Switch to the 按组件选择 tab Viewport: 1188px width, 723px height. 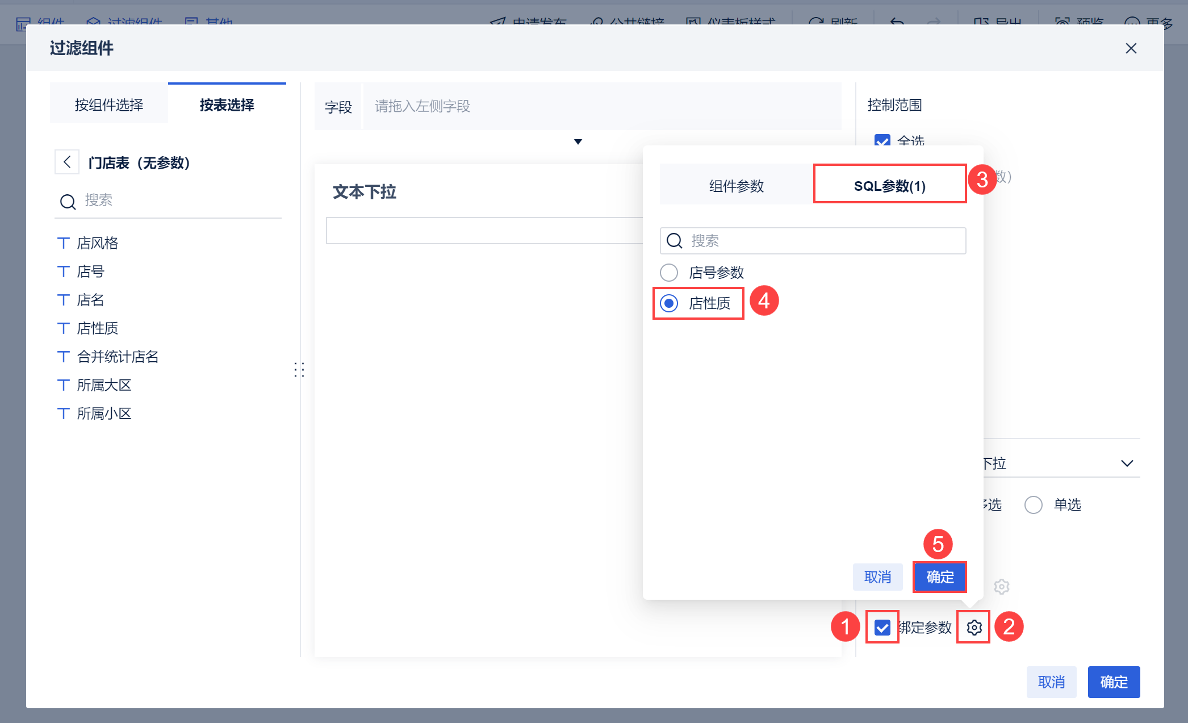[x=109, y=105]
